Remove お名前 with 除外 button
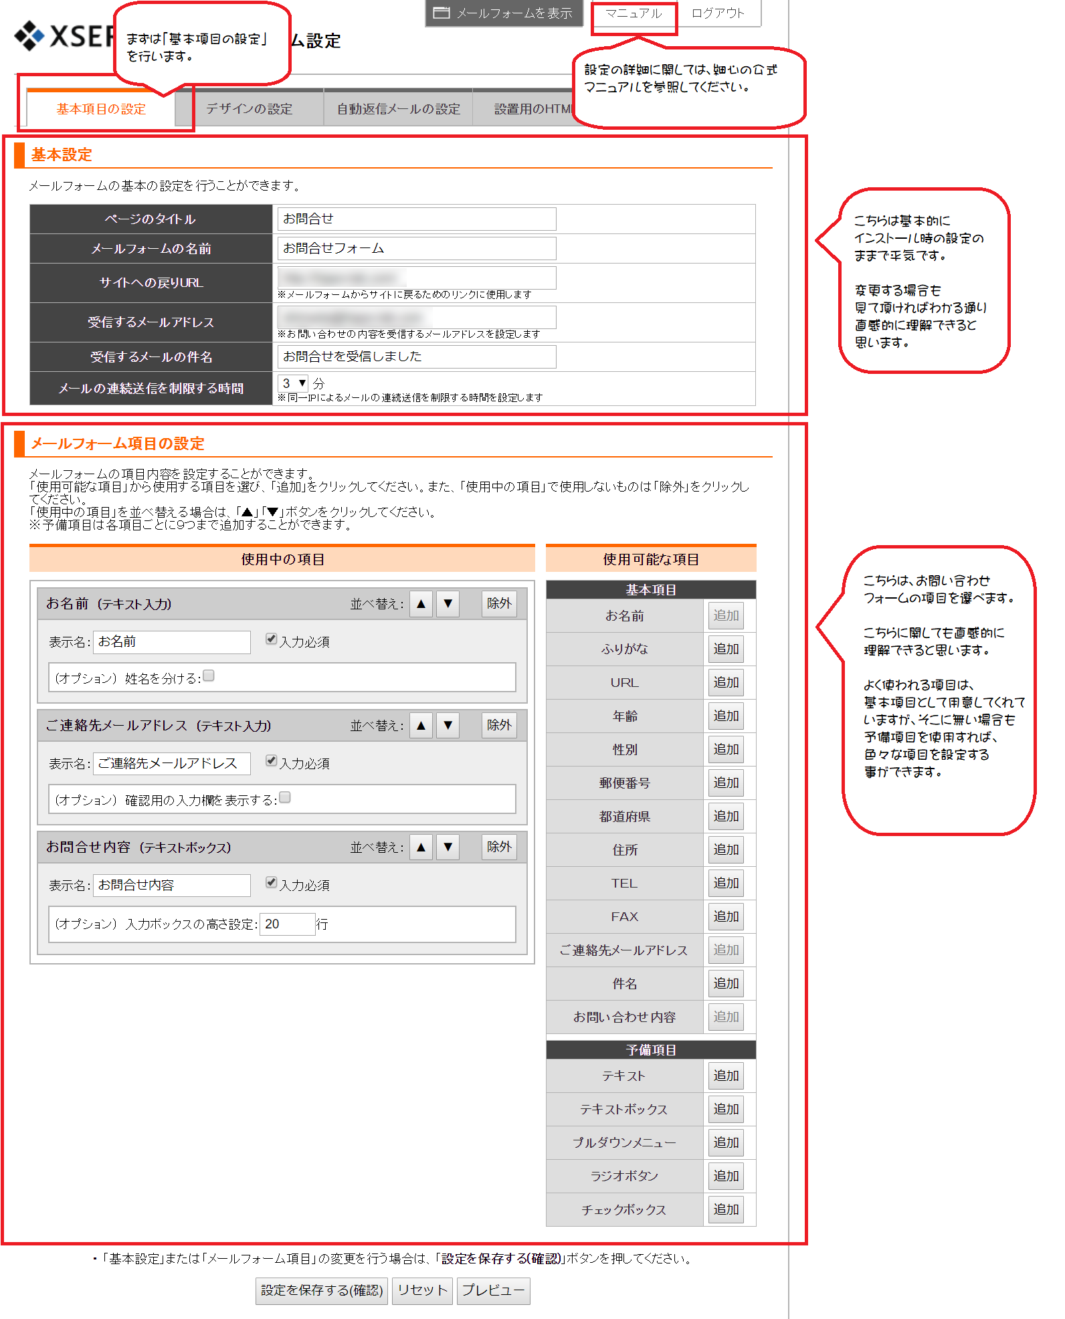This screenshot has width=1065, height=1319. [499, 603]
